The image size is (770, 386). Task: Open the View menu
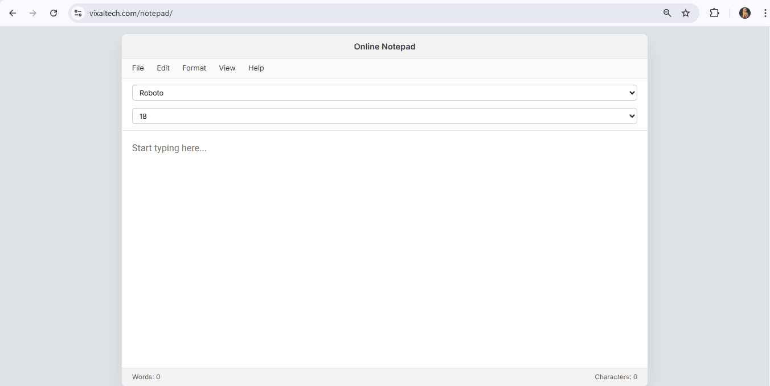pos(227,68)
